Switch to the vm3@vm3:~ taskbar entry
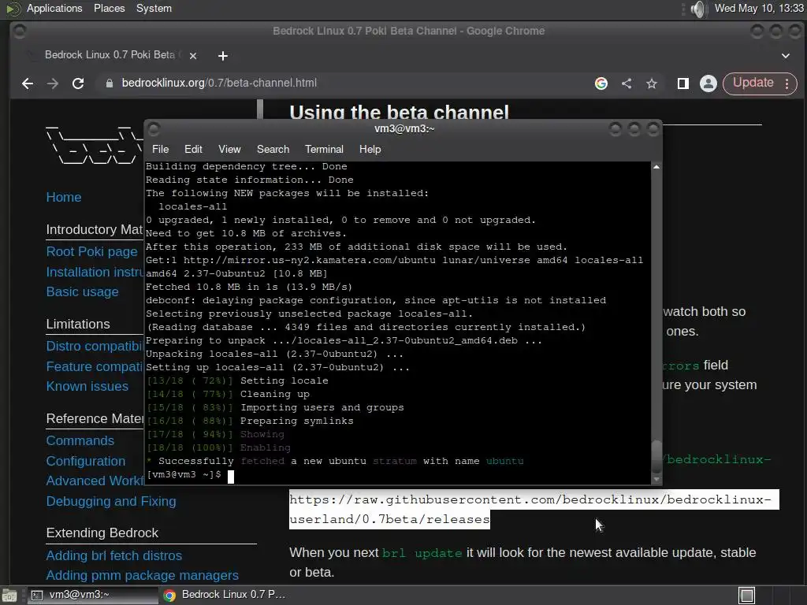The height and width of the screenshot is (605, 807). tap(93, 595)
